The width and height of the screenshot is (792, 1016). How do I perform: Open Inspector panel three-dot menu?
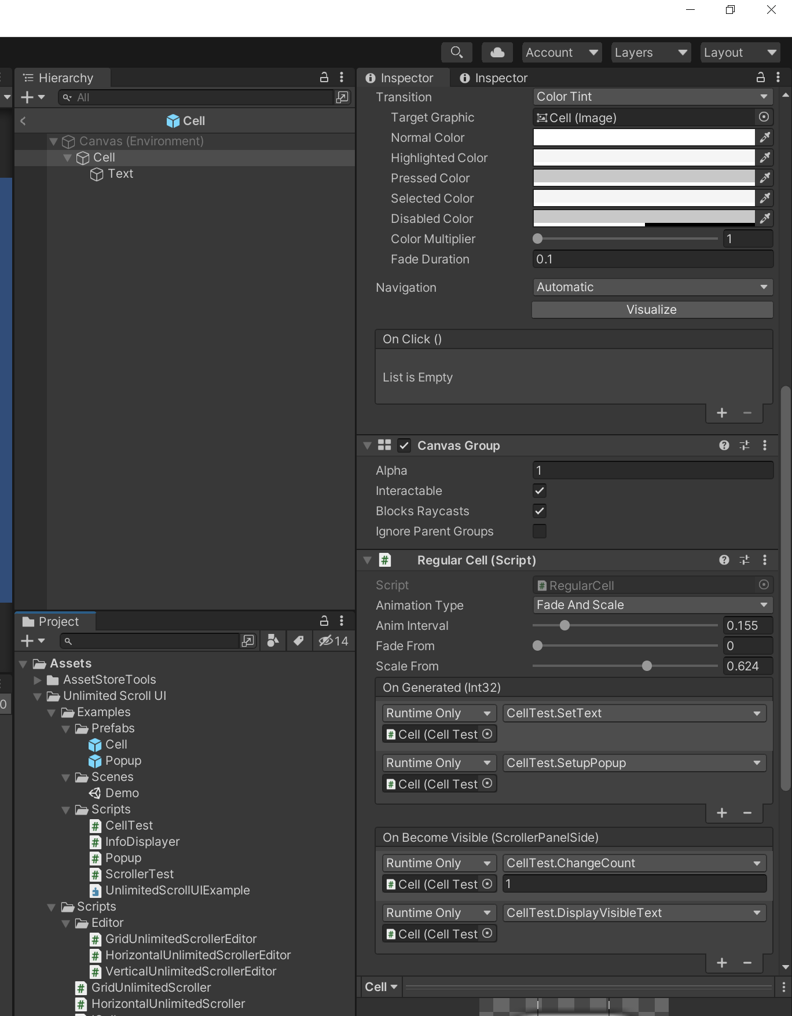pos(778,78)
